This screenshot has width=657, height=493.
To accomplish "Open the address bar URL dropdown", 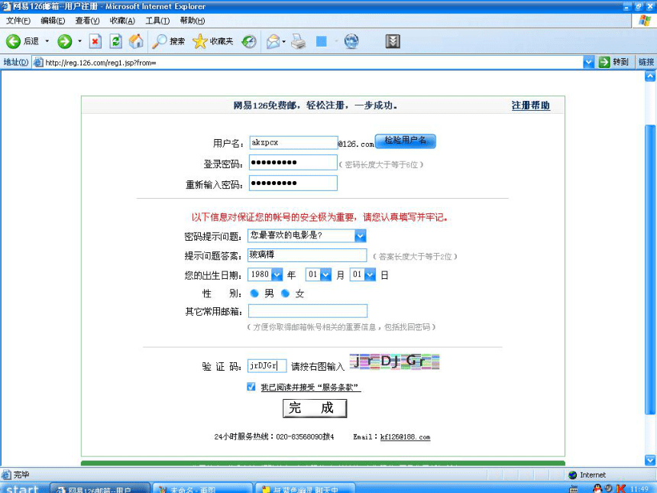I will [x=589, y=63].
